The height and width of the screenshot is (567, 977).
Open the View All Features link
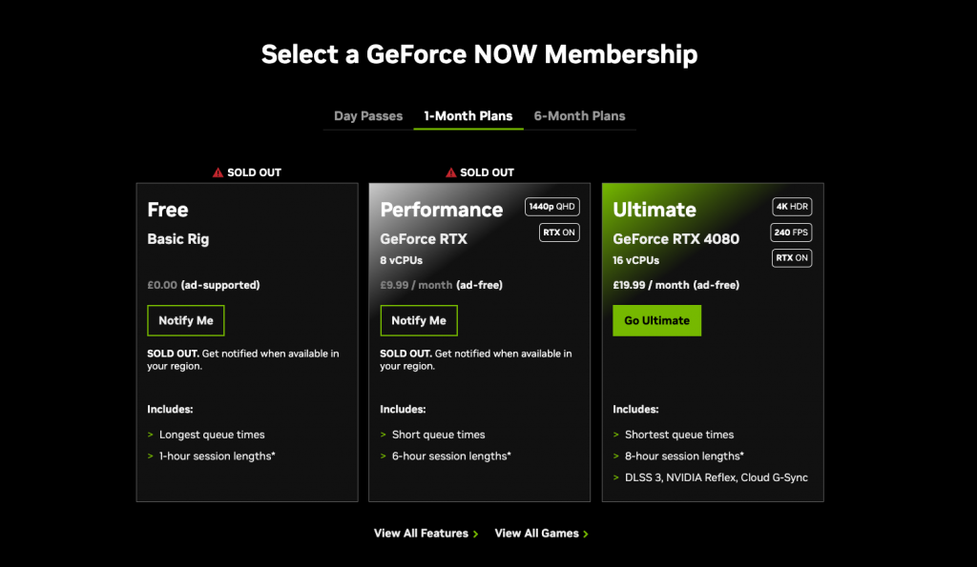click(420, 534)
